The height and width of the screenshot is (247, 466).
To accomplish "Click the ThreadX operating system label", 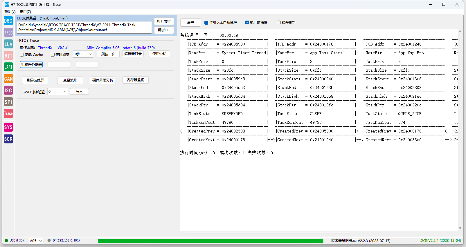I will (45, 48).
